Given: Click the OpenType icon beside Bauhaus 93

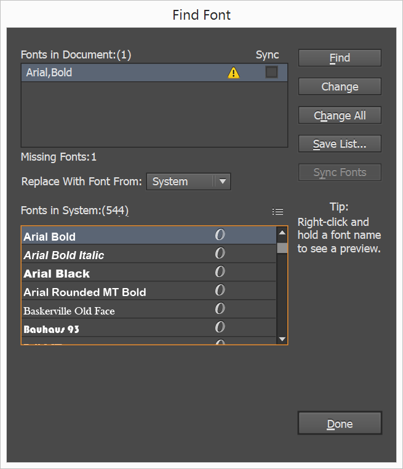Looking at the screenshot, I should [220, 328].
